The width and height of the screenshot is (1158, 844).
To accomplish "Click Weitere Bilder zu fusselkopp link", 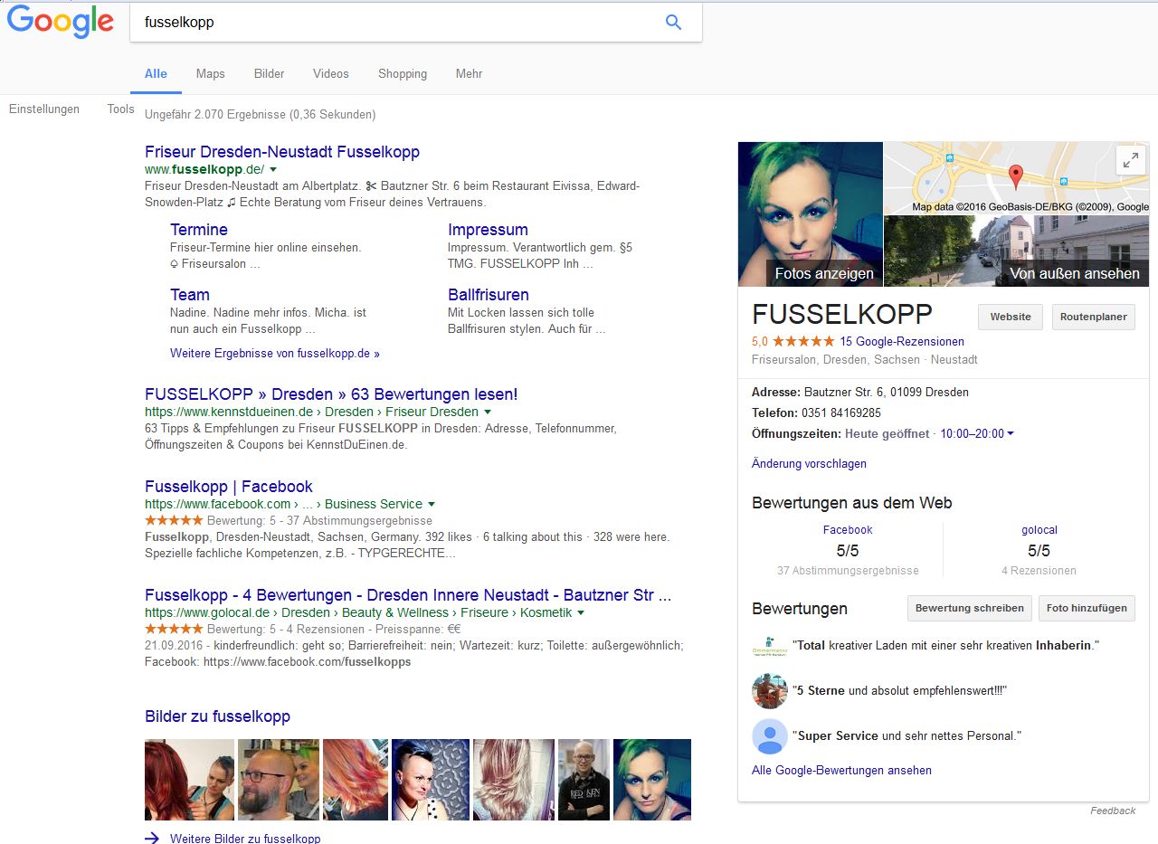I will [245, 839].
